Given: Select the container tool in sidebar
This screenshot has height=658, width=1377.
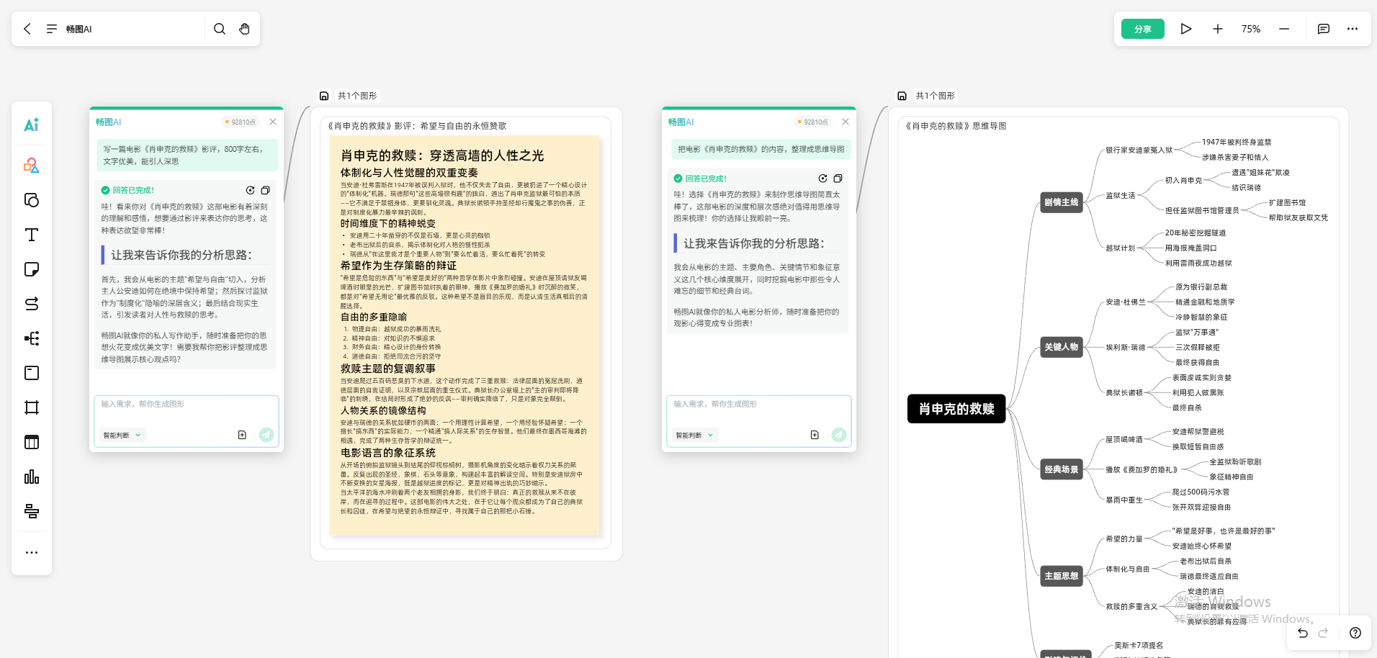Looking at the screenshot, I should [x=32, y=373].
